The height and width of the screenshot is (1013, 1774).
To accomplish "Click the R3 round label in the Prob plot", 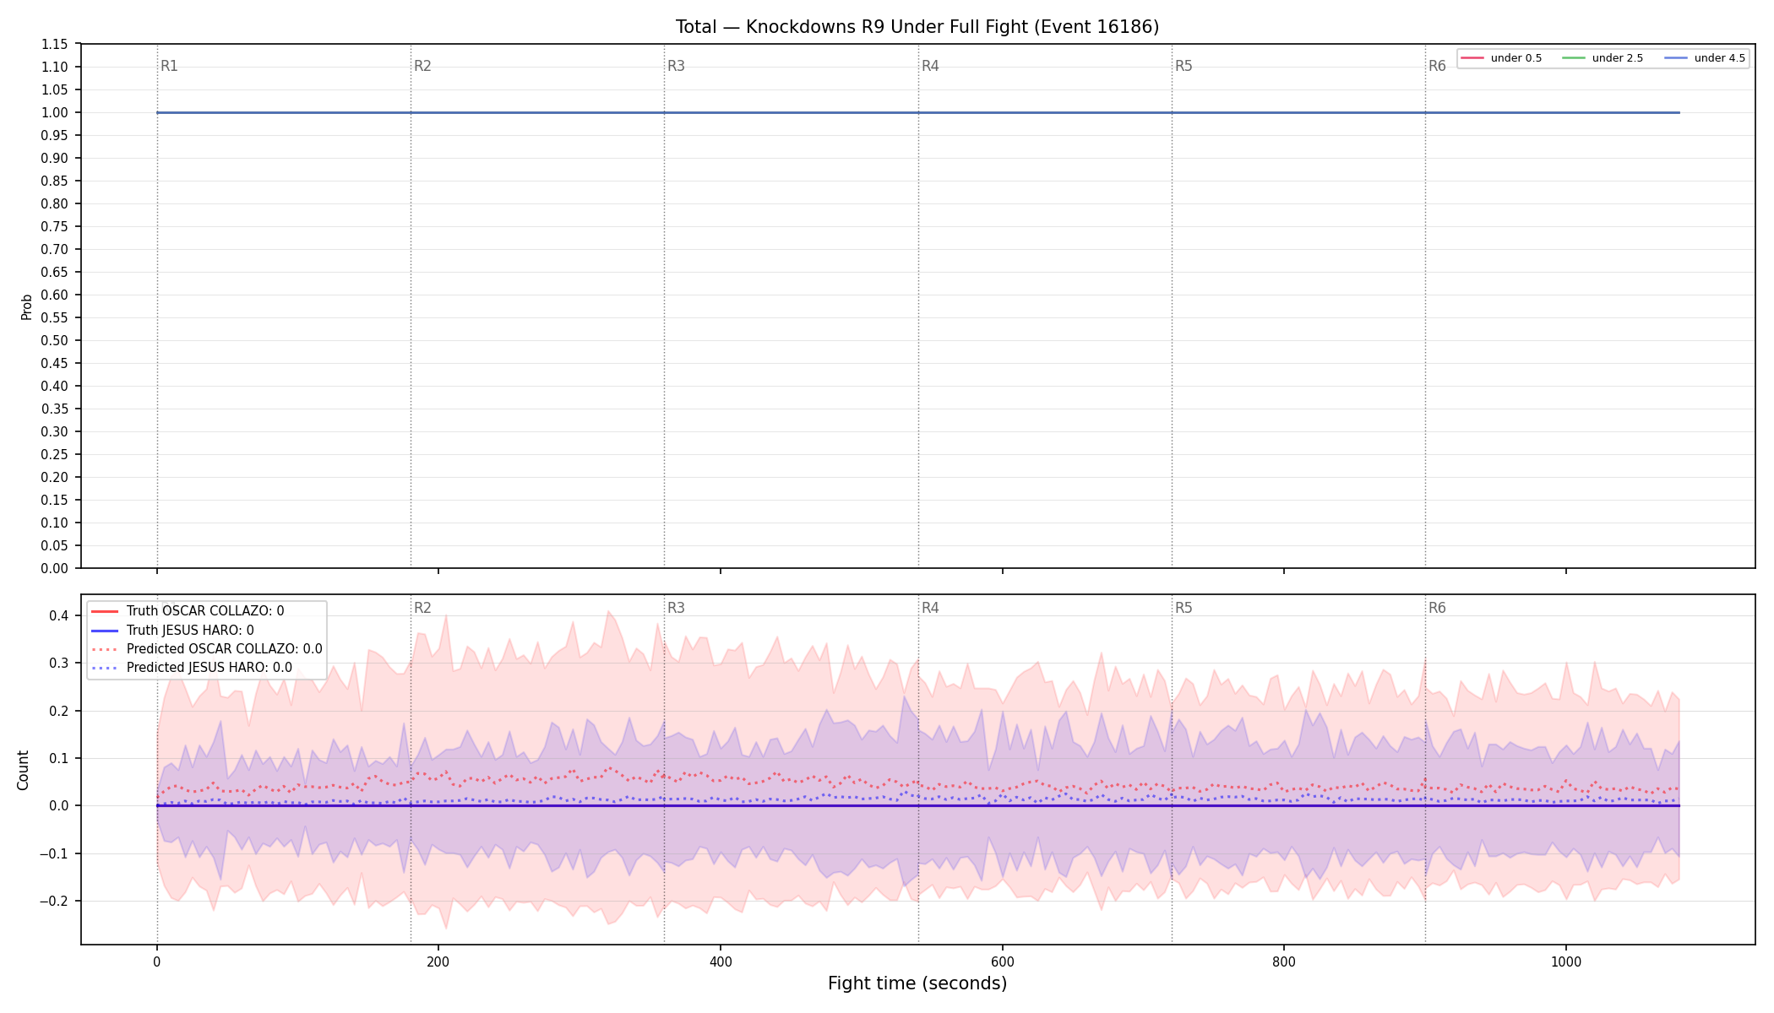I will coord(676,66).
